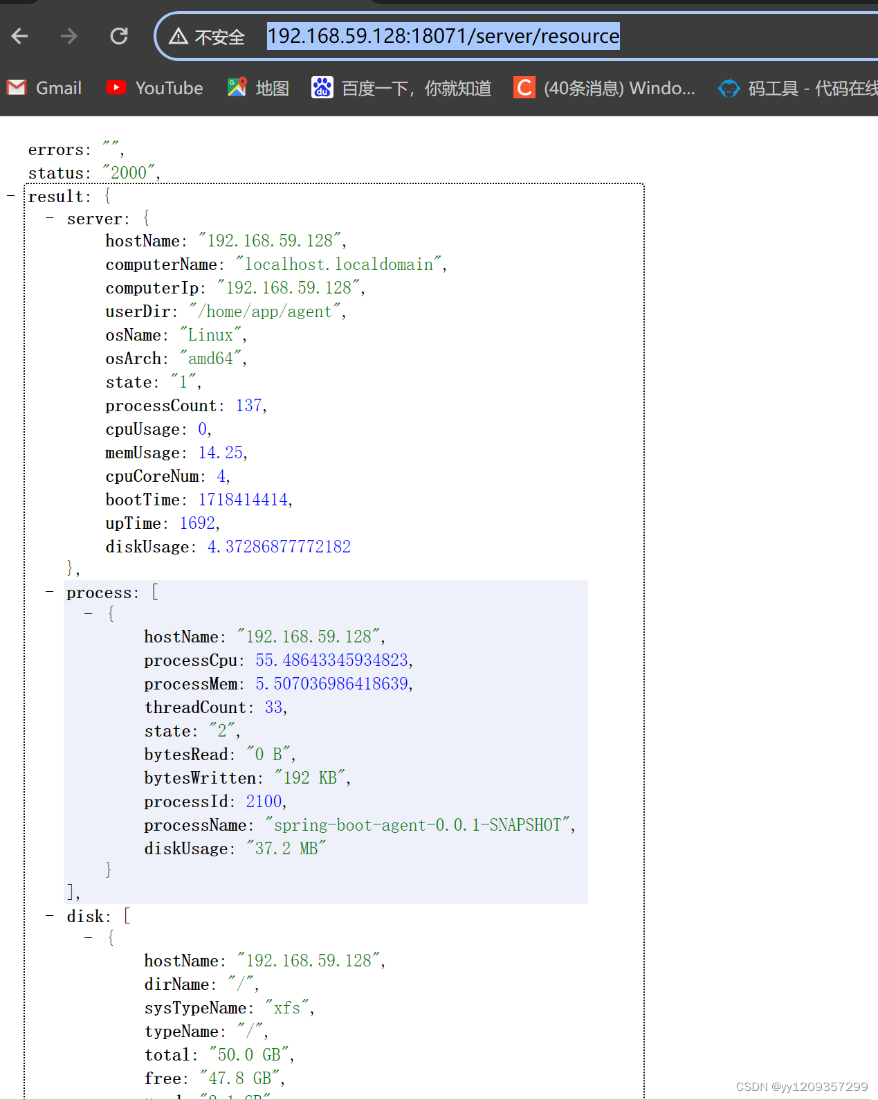Click process state value "2"
Viewport: 878px width, 1100px height.
[x=222, y=731]
